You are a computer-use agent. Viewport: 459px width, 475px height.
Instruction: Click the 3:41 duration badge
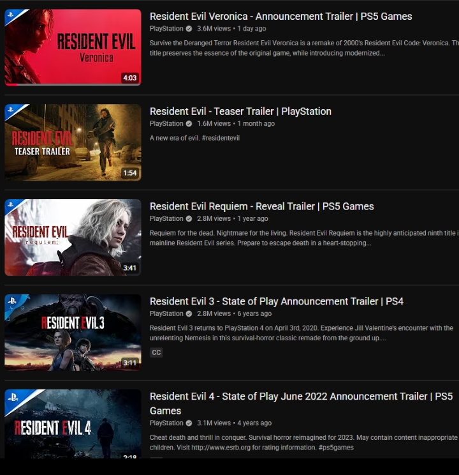coord(130,268)
